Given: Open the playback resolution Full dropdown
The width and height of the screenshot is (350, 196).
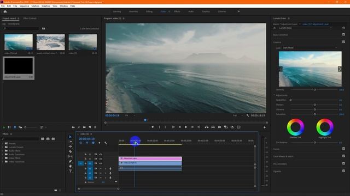Looking at the screenshot, I should click(x=238, y=115).
